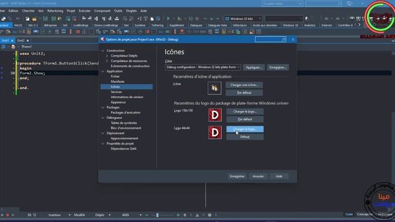Click the Appliquer... button
Screen dimensions: 395x222
pos(254,67)
